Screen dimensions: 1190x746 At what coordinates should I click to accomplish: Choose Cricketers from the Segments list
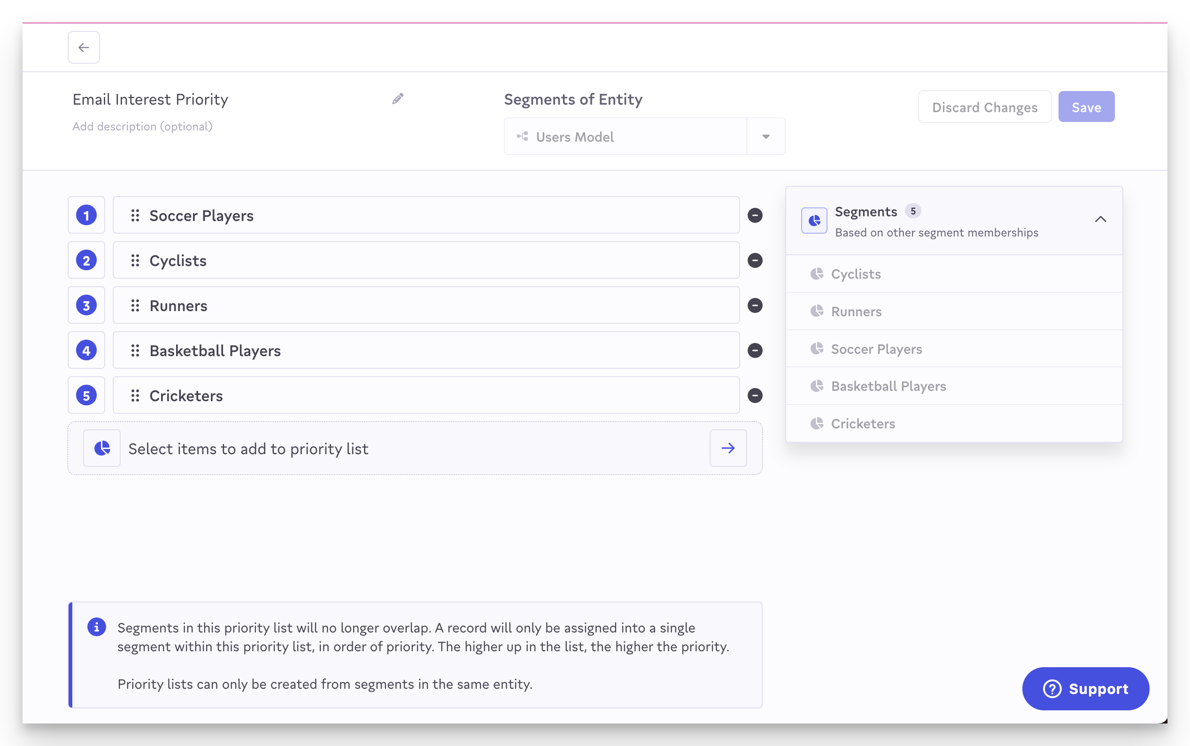click(863, 423)
